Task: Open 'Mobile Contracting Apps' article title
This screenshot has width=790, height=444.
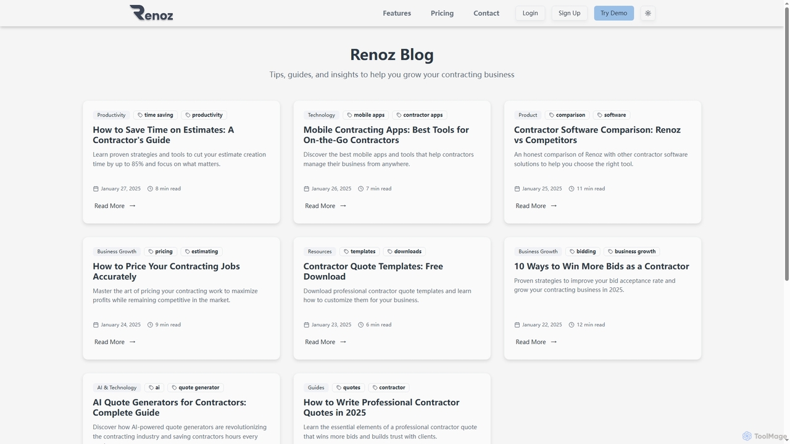Action: click(386, 135)
